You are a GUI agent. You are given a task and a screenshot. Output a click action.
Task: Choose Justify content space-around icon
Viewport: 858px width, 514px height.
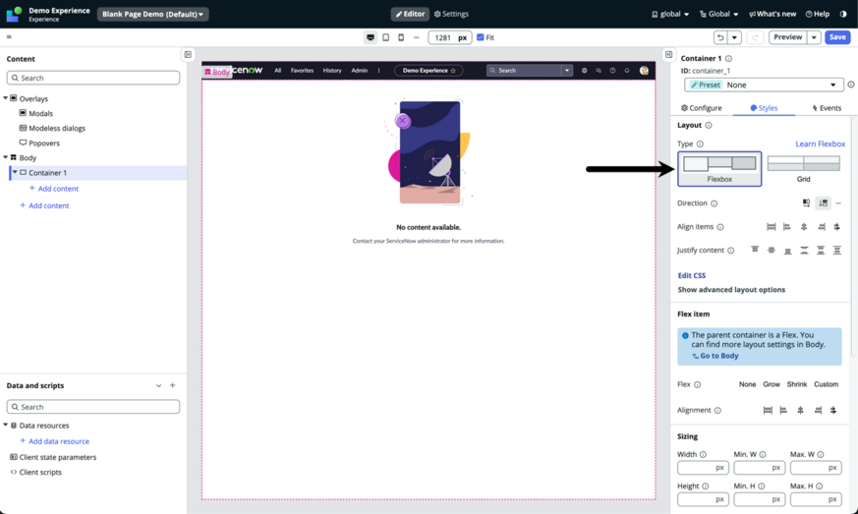coord(821,251)
